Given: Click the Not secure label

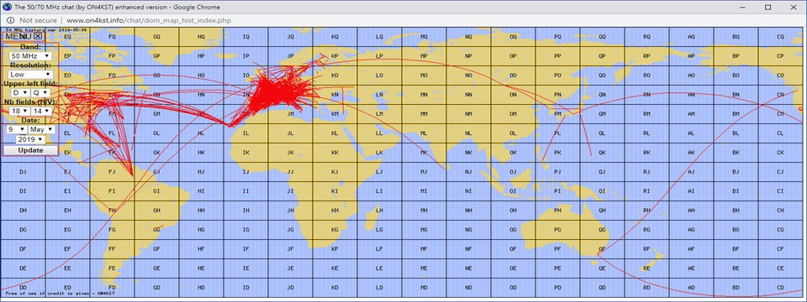Looking at the screenshot, I should pyautogui.click(x=38, y=20).
